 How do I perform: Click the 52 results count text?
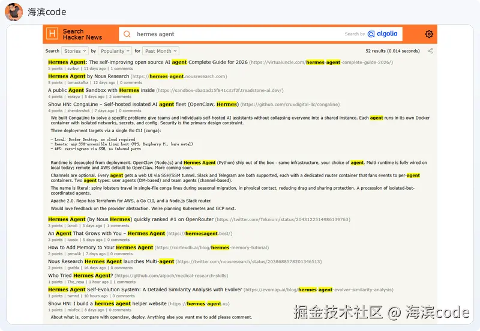pyautogui.click(x=392, y=51)
